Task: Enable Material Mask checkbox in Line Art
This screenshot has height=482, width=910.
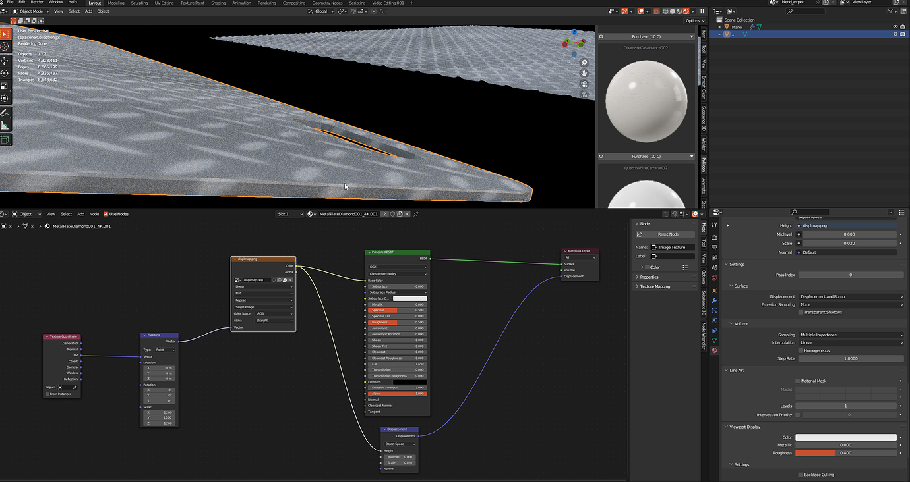Action: (x=797, y=381)
